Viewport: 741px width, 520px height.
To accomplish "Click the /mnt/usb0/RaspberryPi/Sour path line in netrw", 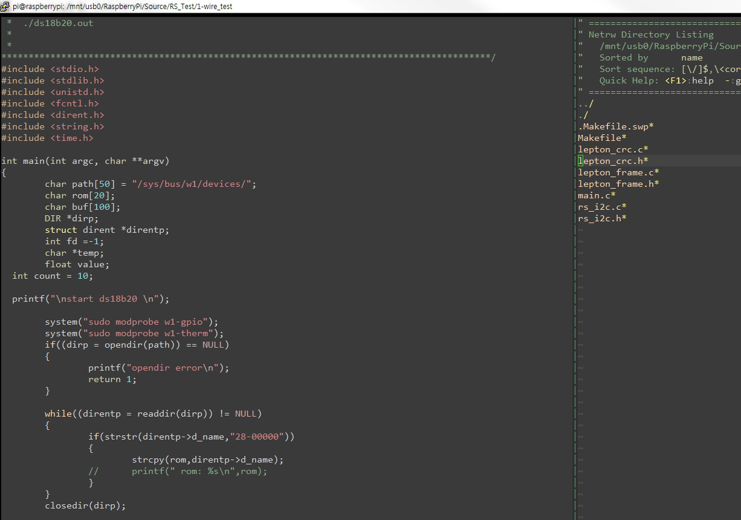I will click(670, 46).
